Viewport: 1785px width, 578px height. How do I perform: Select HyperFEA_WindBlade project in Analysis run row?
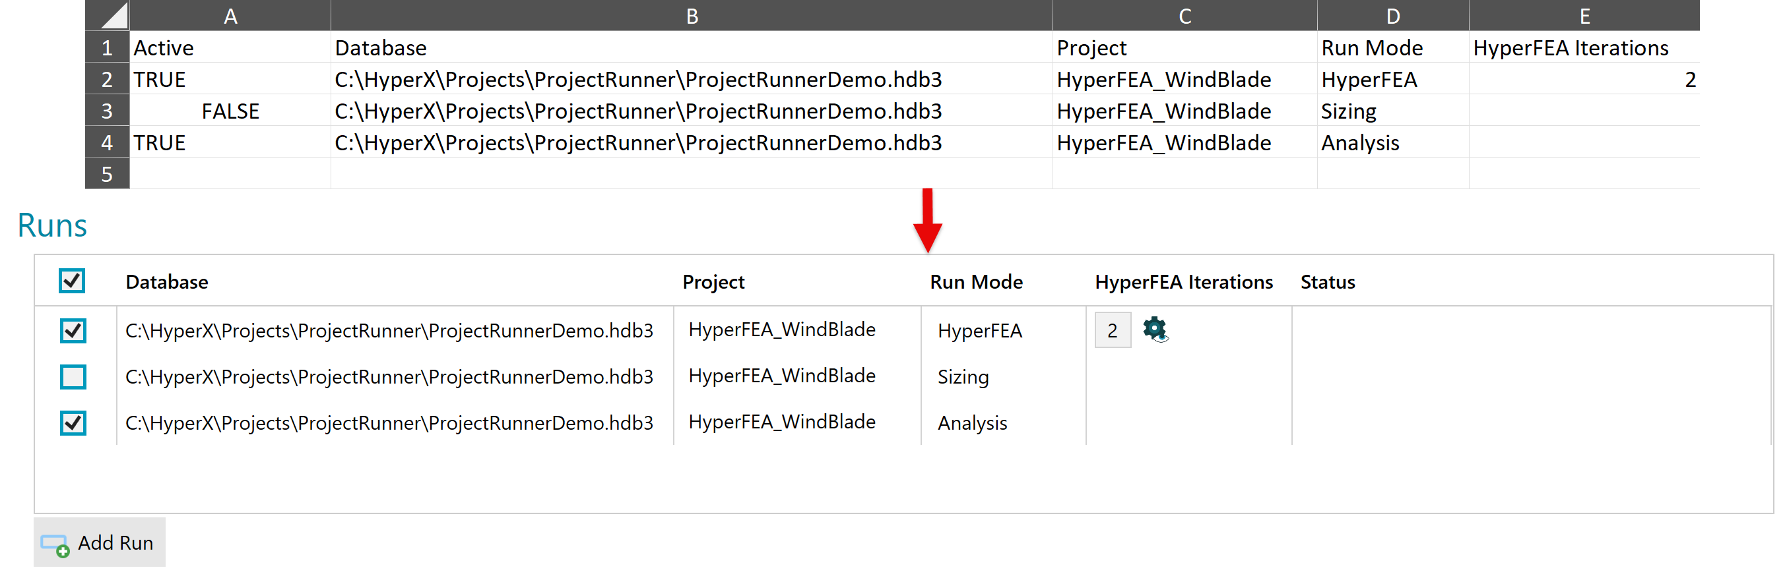click(x=781, y=422)
